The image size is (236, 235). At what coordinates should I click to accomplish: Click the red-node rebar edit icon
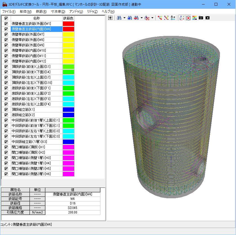160,18
